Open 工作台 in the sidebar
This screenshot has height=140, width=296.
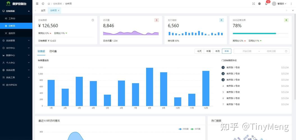12,18
